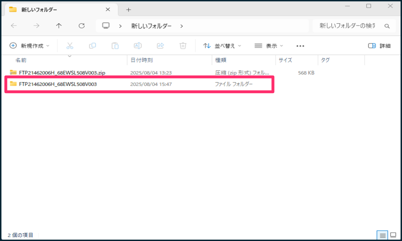Viewport: 402px width, 241px height.
Task: Click the Copy icon in toolbar
Action: click(92, 46)
